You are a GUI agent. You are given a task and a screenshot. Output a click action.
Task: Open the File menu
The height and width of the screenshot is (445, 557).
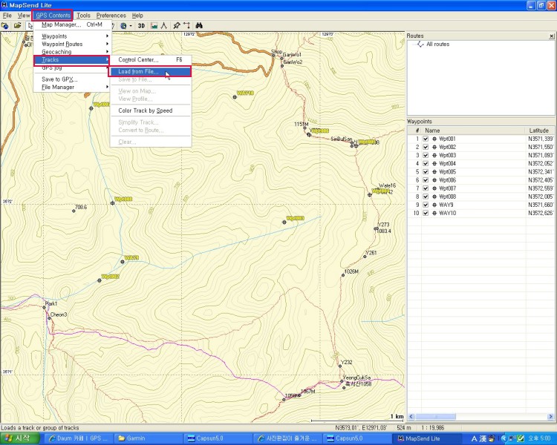click(7, 16)
